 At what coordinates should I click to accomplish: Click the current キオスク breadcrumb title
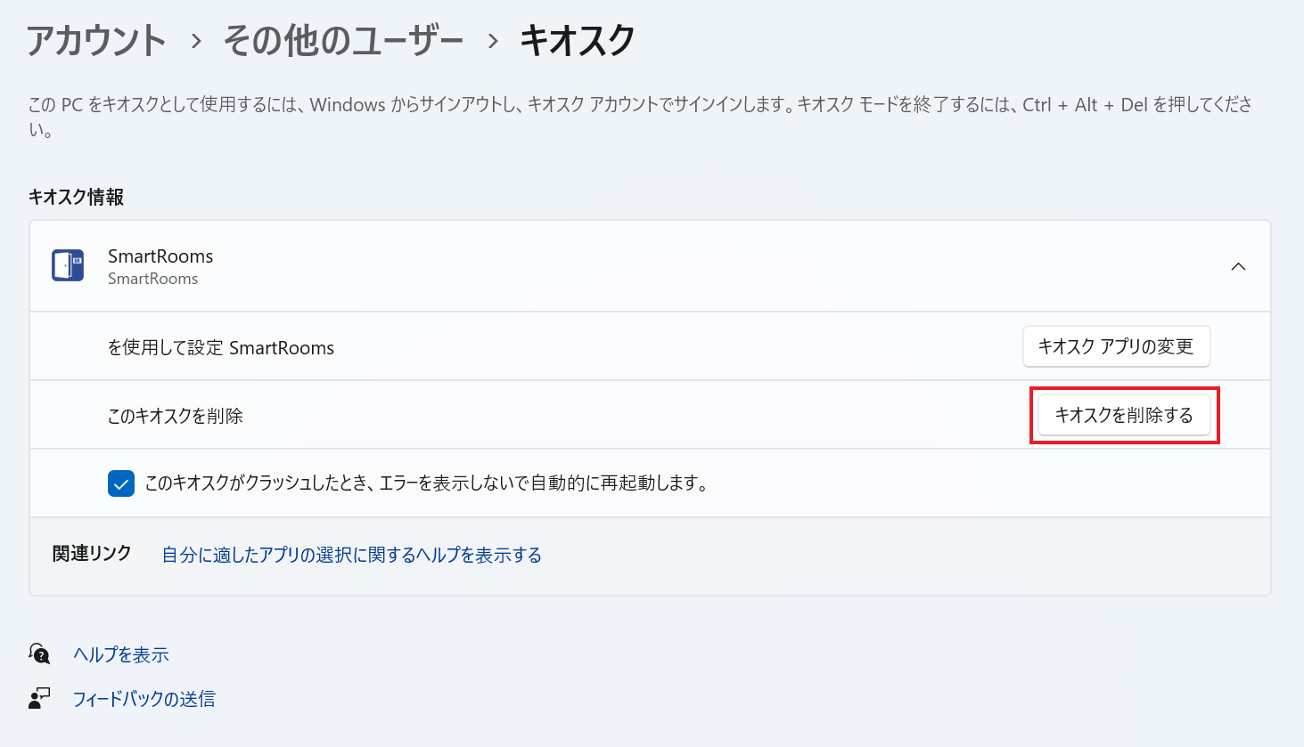(x=578, y=41)
